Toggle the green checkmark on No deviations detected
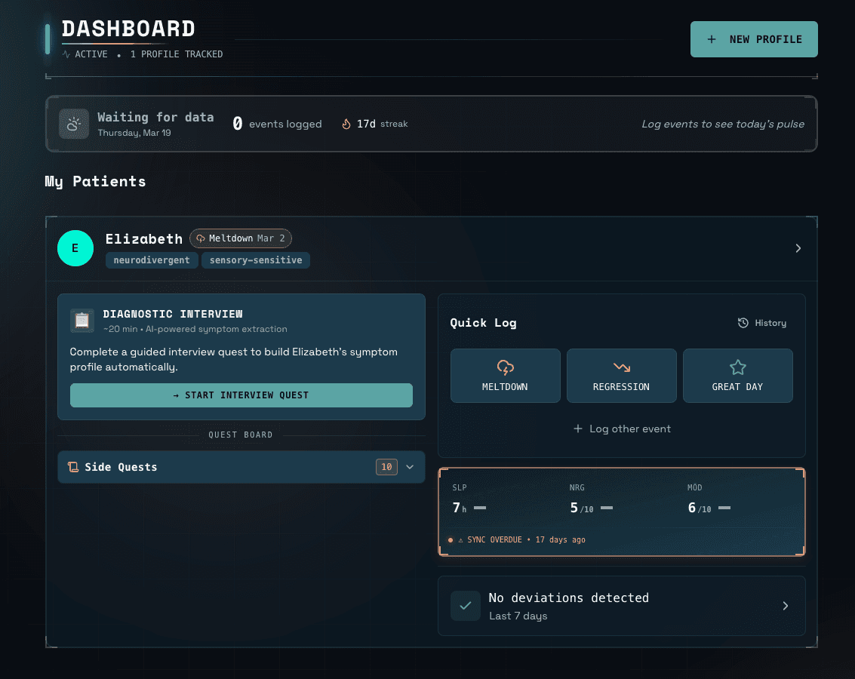 tap(466, 605)
